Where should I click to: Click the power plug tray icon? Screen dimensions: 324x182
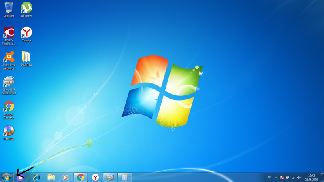[287, 178]
